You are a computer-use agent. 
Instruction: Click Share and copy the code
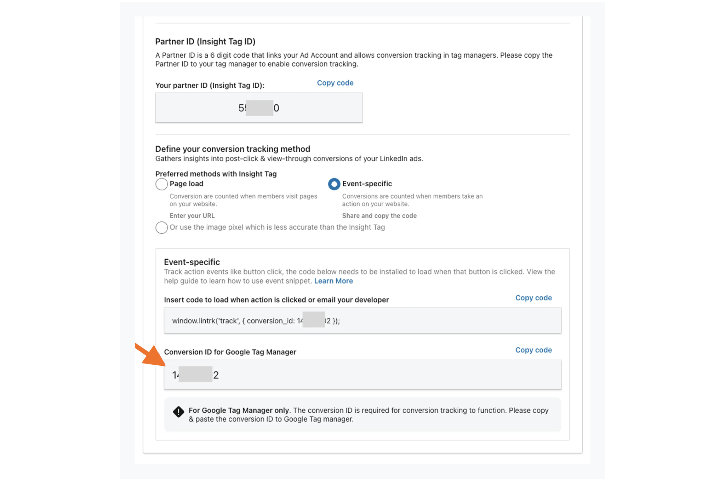coord(379,216)
